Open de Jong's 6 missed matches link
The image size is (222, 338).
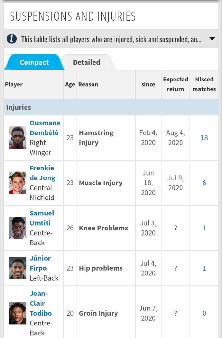click(x=204, y=183)
